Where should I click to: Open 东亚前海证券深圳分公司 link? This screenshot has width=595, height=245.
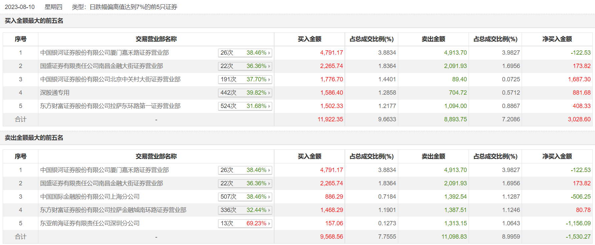click(x=90, y=223)
